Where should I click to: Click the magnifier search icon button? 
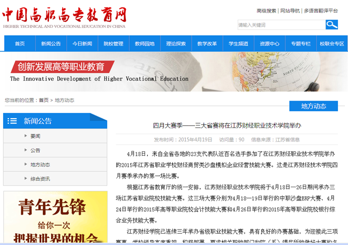tap(331, 25)
